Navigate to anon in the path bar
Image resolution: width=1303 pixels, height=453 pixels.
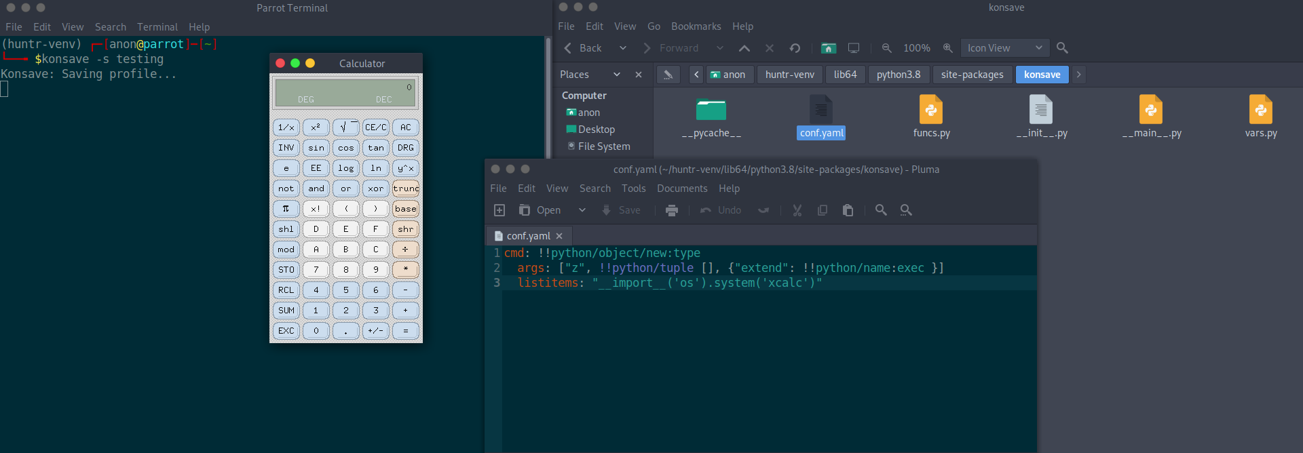[x=728, y=75]
